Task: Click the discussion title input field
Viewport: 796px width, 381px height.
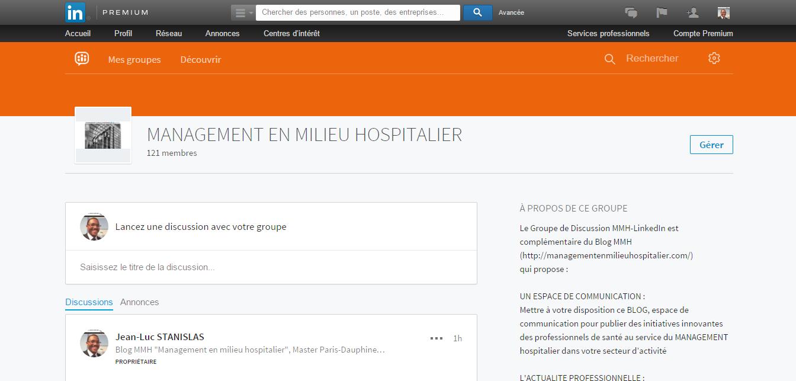Action: [271, 267]
